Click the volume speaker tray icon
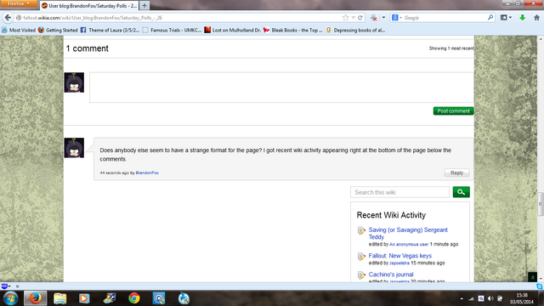Screen dimensions: 544x306 tap(490, 298)
